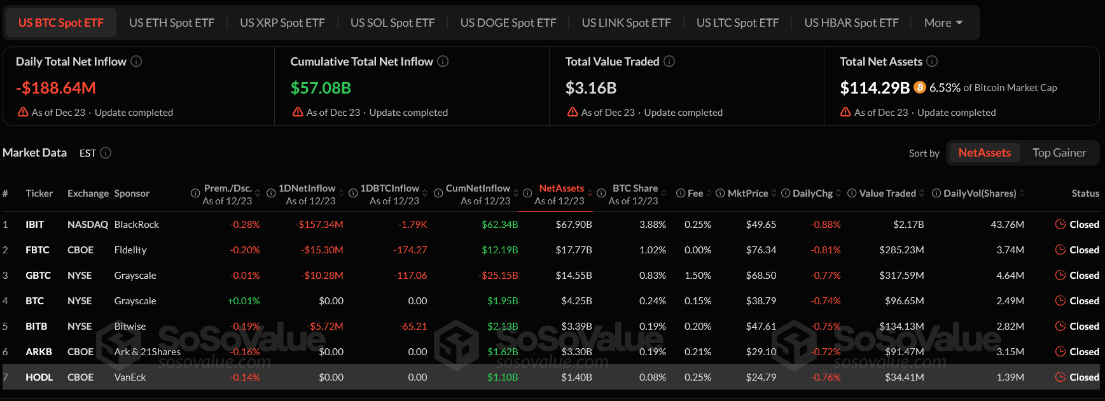This screenshot has height=401, width=1105.
Task: Sort table by CumNetInflow column arrows
Action: (x=516, y=193)
